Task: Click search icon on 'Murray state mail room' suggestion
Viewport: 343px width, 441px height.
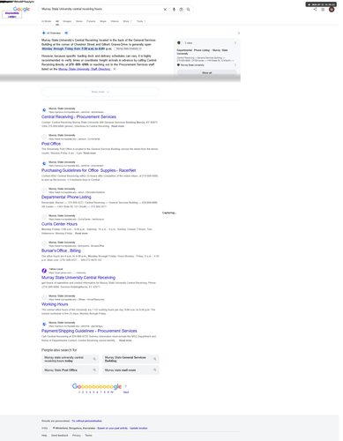Action: [155, 370]
